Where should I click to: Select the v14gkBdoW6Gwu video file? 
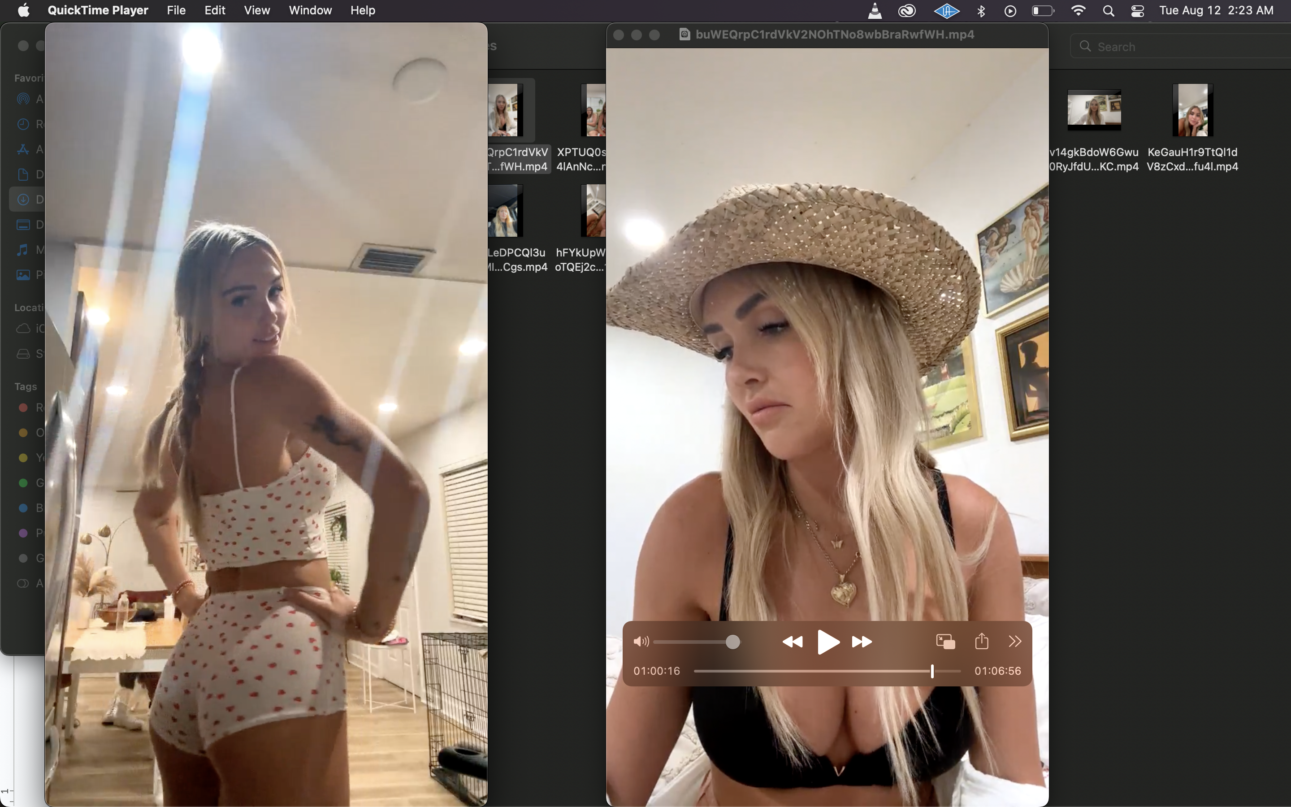click(1094, 109)
